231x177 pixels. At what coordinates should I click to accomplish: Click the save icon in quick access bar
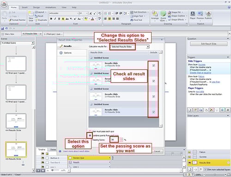click(x=2, y=28)
